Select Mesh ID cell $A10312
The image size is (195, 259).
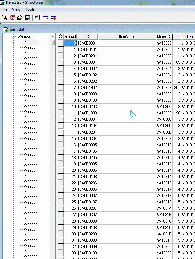164,158
